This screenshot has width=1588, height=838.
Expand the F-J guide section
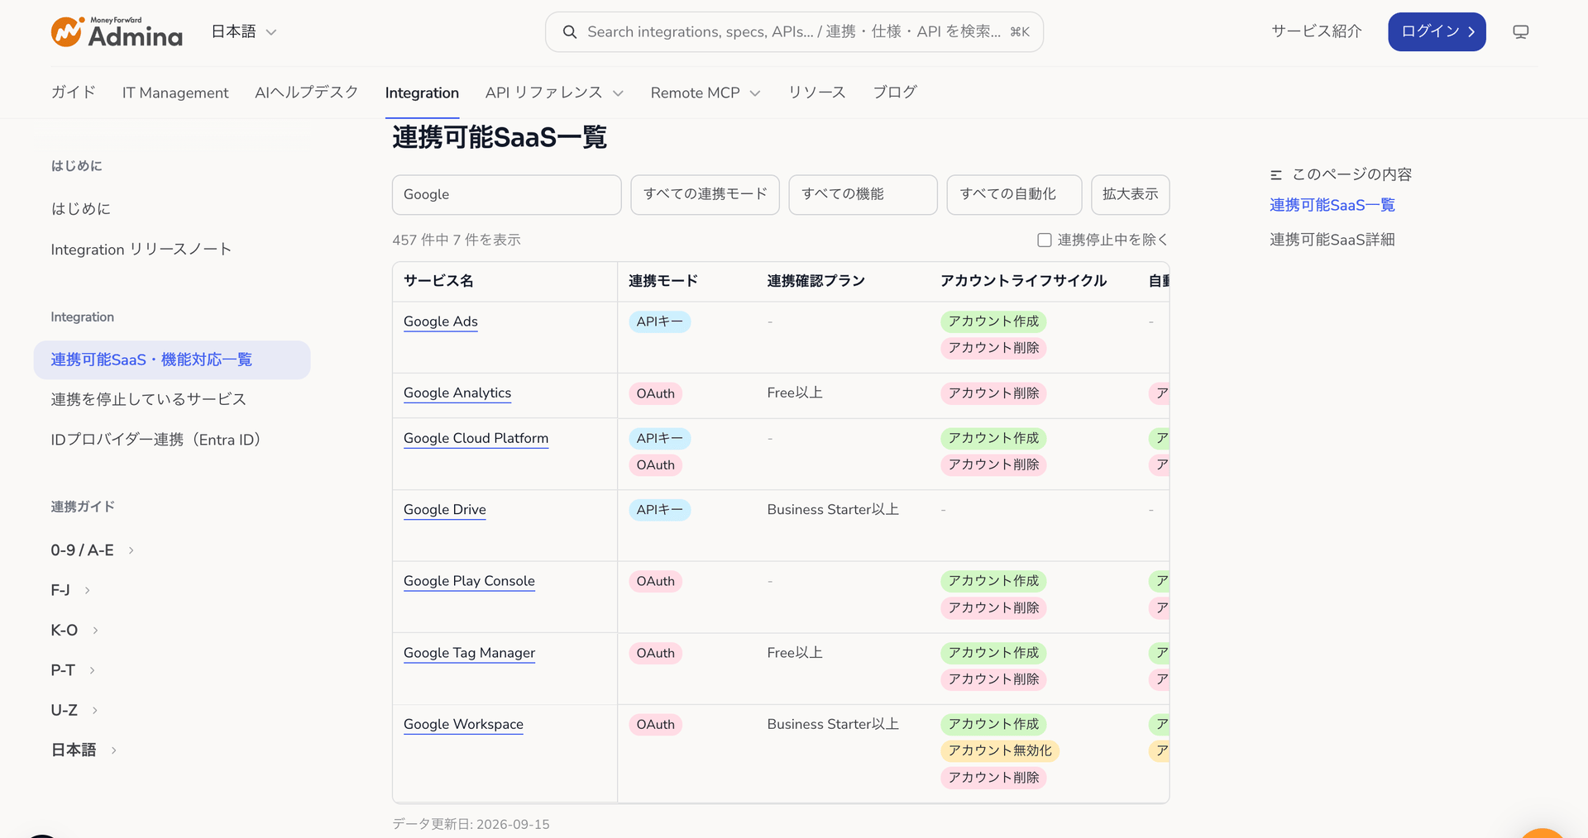coord(70,590)
